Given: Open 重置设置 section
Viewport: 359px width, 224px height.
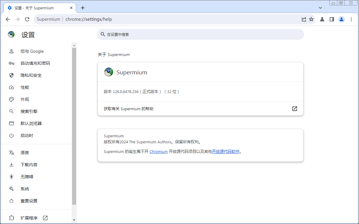Looking at the screenshot, I should click(x=37, y=201).
